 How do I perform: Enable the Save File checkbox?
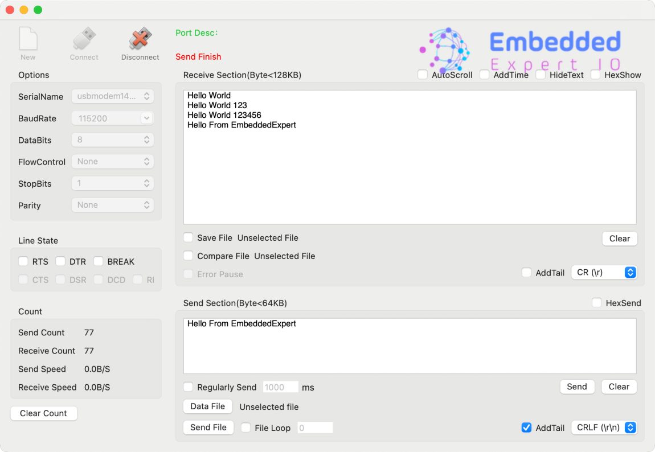pyautogui.click(x=188, y=237)
